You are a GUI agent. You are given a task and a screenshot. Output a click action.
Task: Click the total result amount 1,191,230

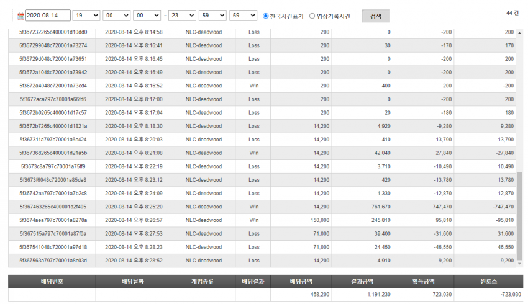(379, 294)
